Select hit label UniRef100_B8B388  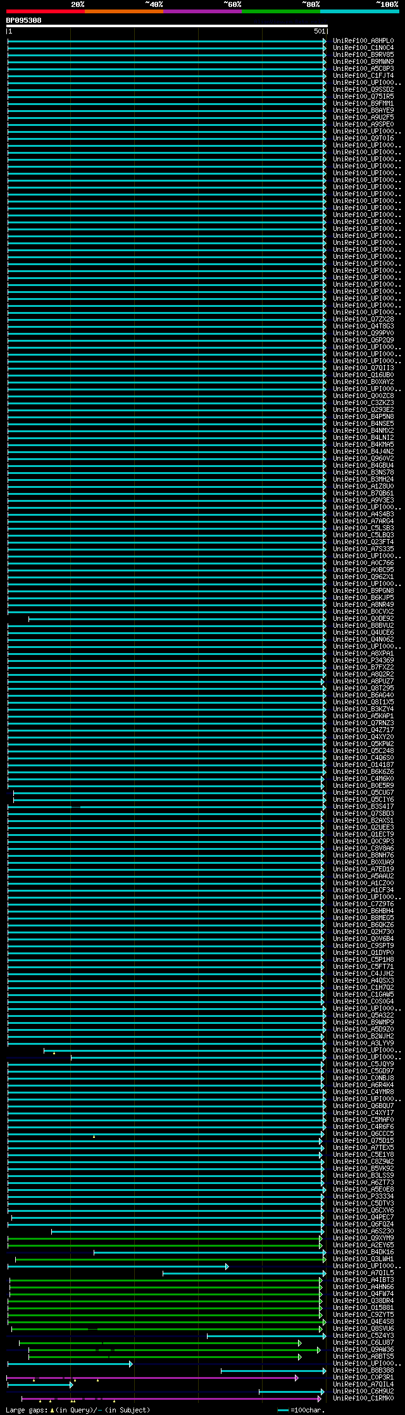click(363, 1370)
